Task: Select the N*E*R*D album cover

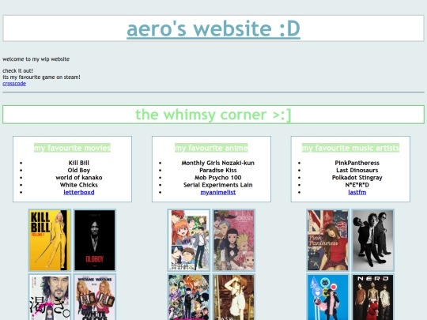Action: point(372,297)
